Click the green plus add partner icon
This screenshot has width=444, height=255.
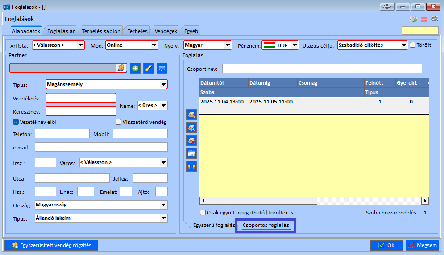tap(135, 68)
